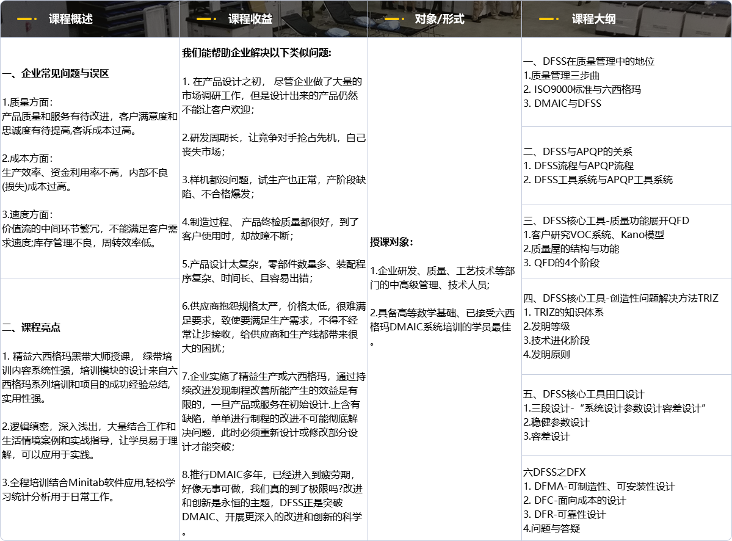The image size is (732, 541).
Task: Click the line starting 5.产品设计太复杂
Action: coord(274,264)
